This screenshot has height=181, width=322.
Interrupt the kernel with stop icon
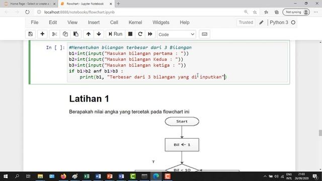(x=130, y=34)
